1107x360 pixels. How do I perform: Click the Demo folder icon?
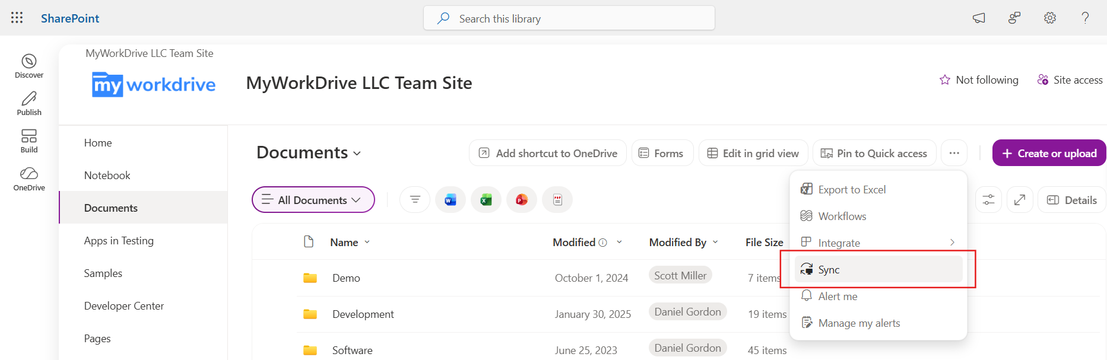tap(310, 278)
